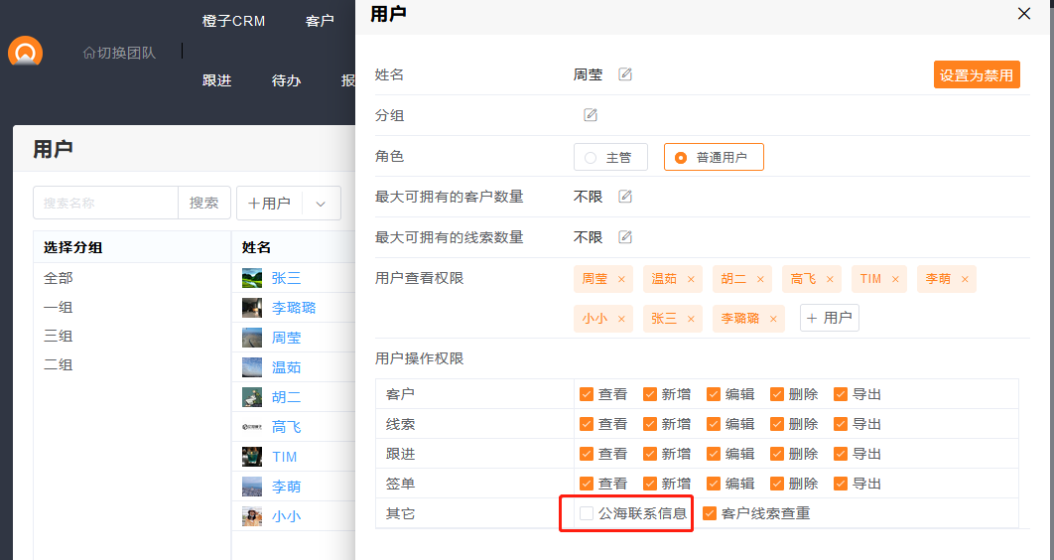This screenshot has width=1054, height=560.
Task: Uncheck 导出 permission for 客户 row
Action: tap(841, 394)
